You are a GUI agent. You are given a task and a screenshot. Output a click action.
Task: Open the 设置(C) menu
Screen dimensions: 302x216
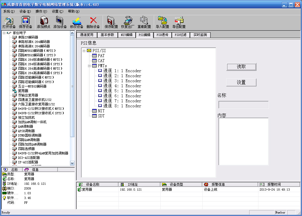(57, 11)
